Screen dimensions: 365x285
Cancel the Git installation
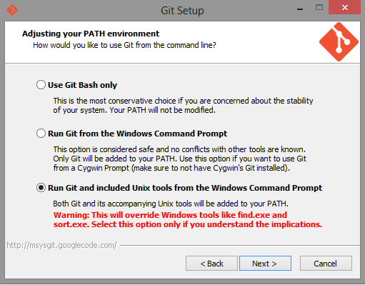pos(326,264)
